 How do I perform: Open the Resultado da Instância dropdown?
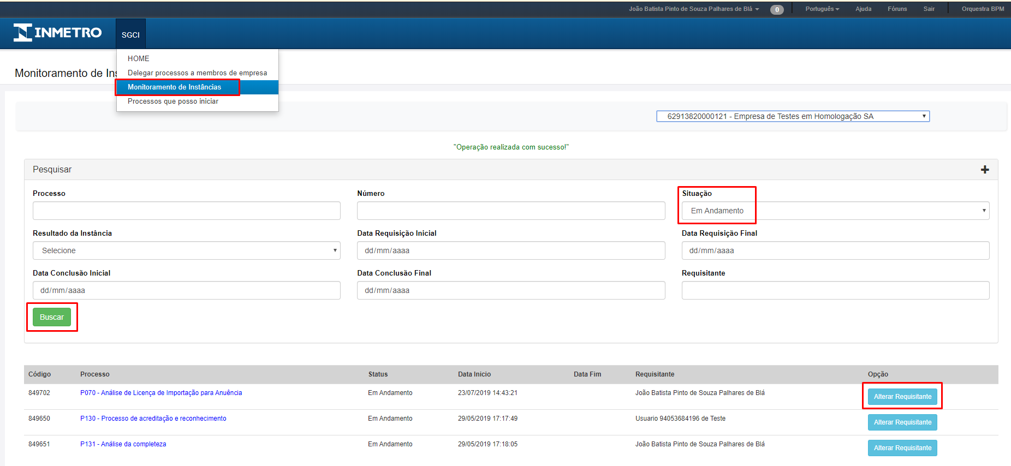[x=186, y=250]
